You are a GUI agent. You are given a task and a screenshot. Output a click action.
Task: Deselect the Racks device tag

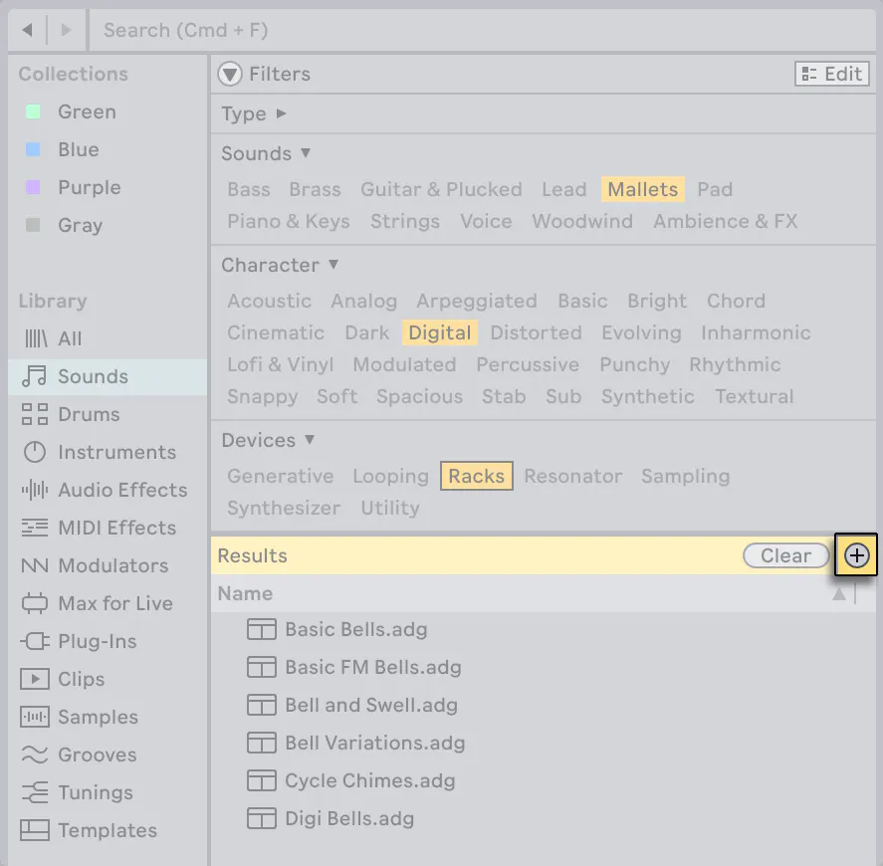[477, 476]
